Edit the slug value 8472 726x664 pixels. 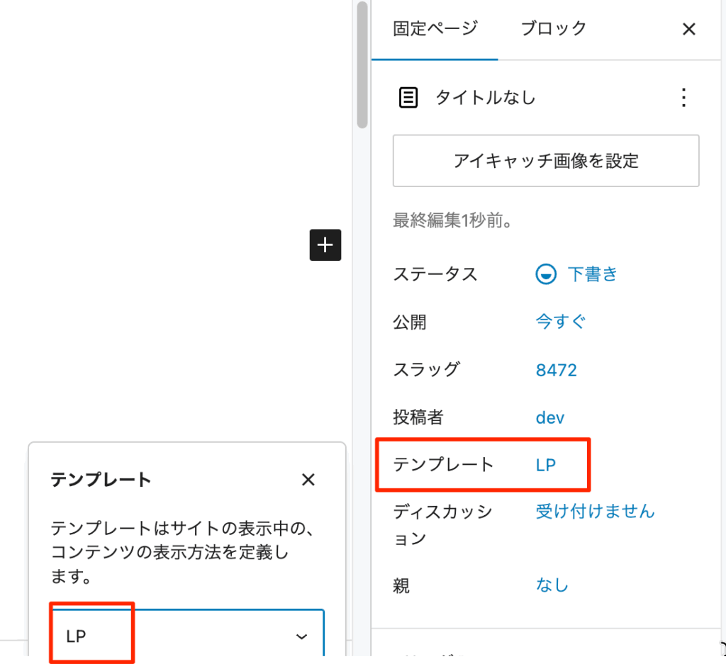pos(557,370)
